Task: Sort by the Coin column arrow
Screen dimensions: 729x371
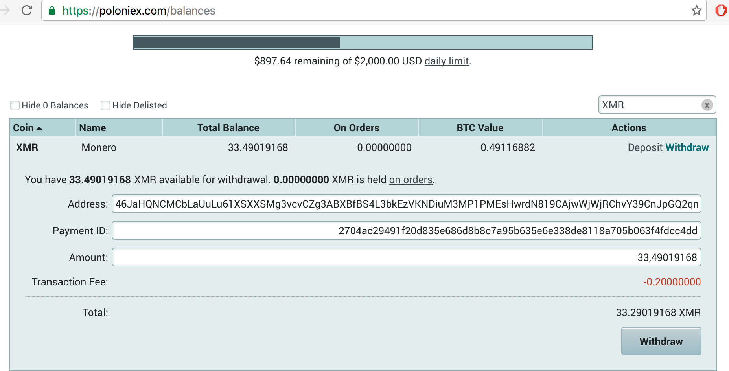Action: 39,128
